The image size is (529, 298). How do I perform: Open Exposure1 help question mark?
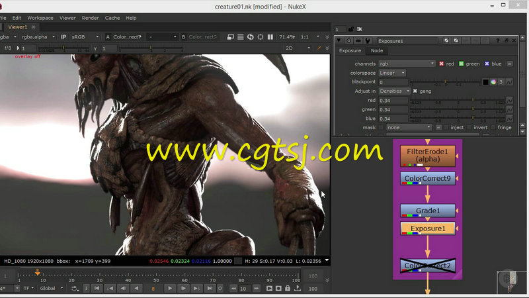(x=498, y=40)
